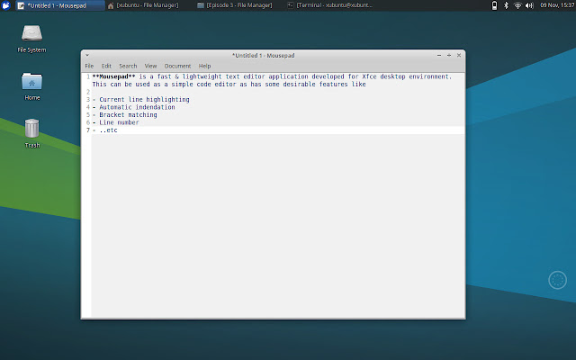Switch to the Terminal taskbar button

pyautogui.click(x=330, y=5)
